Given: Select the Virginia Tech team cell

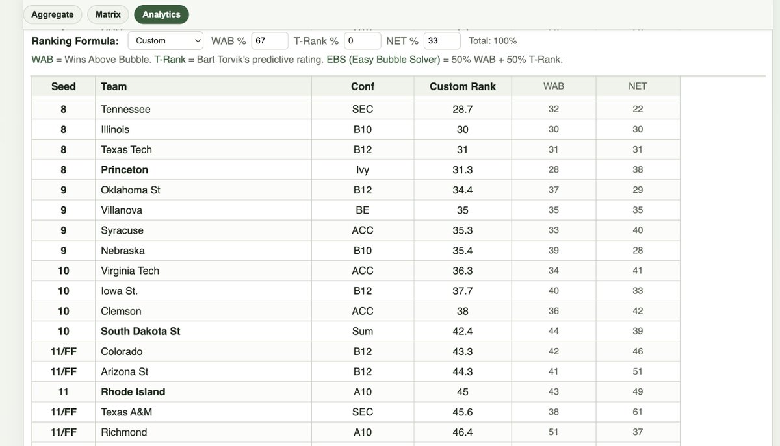Looking at the screenshot, I should tap(203, 270).
